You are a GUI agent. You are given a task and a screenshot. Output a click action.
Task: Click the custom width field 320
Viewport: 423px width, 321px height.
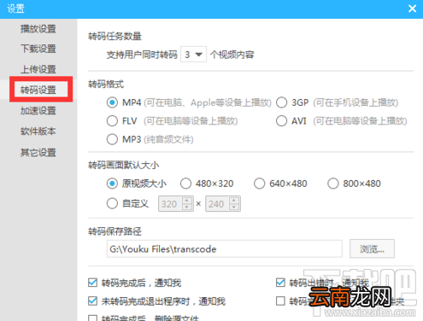[x=170, y=204]
